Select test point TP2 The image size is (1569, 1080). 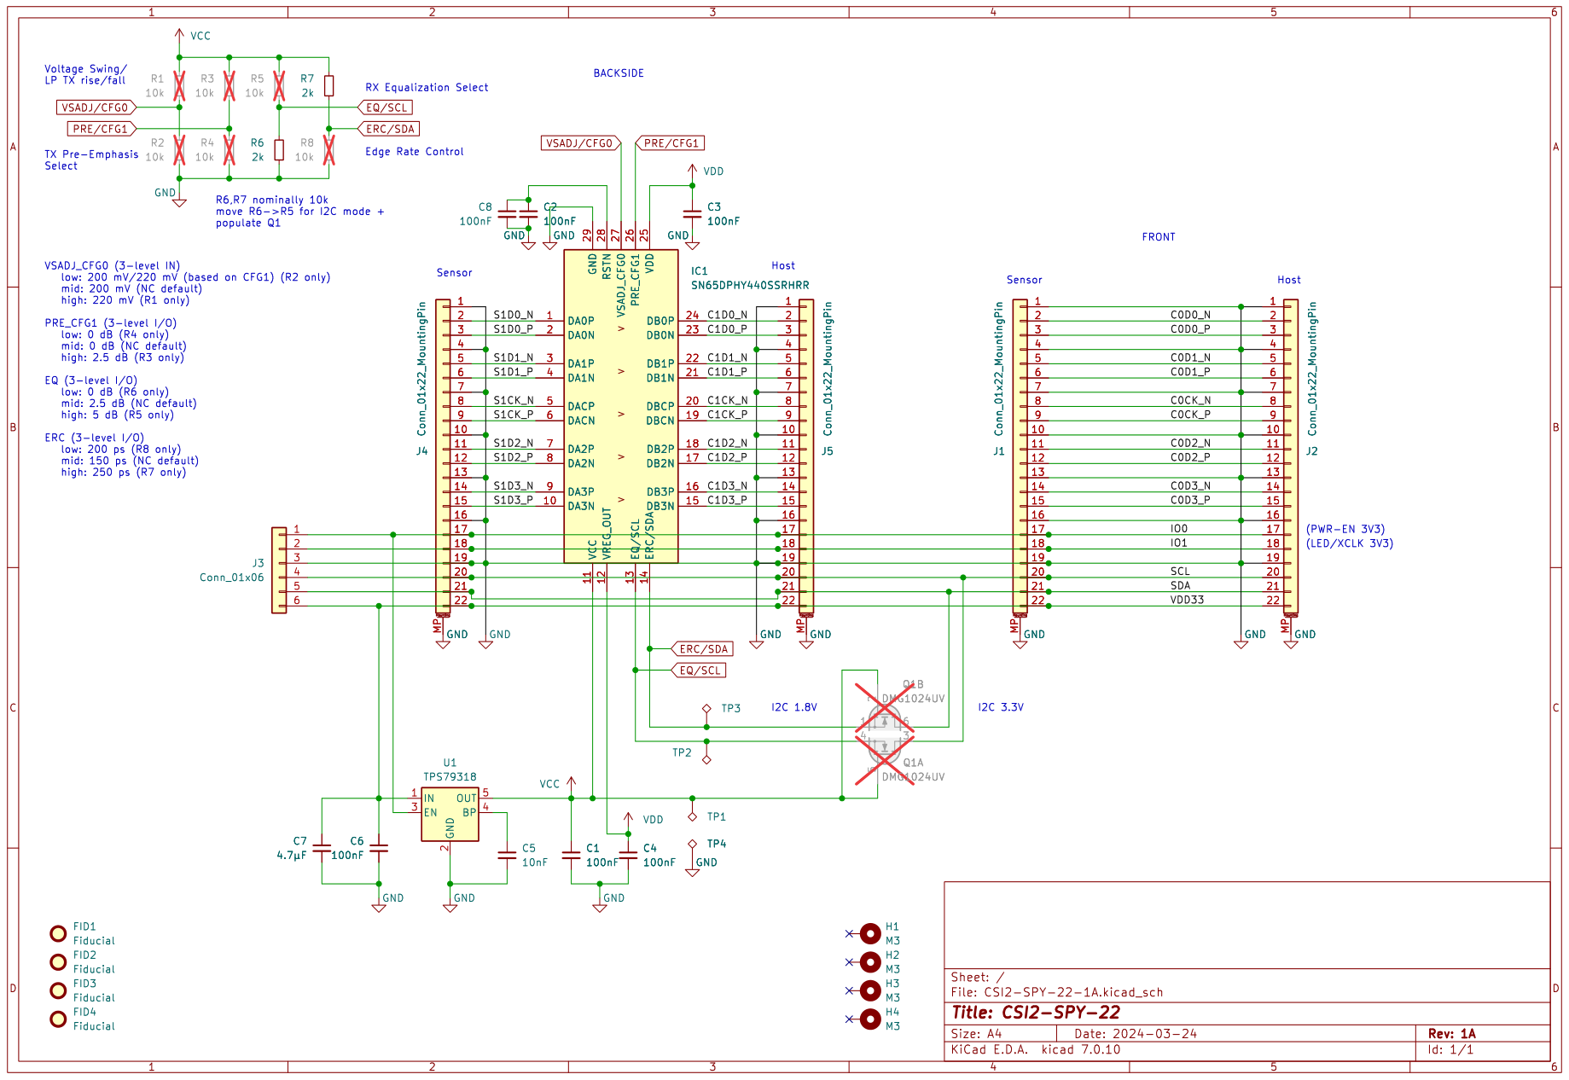pyautogui.click(x=706, y=759)
